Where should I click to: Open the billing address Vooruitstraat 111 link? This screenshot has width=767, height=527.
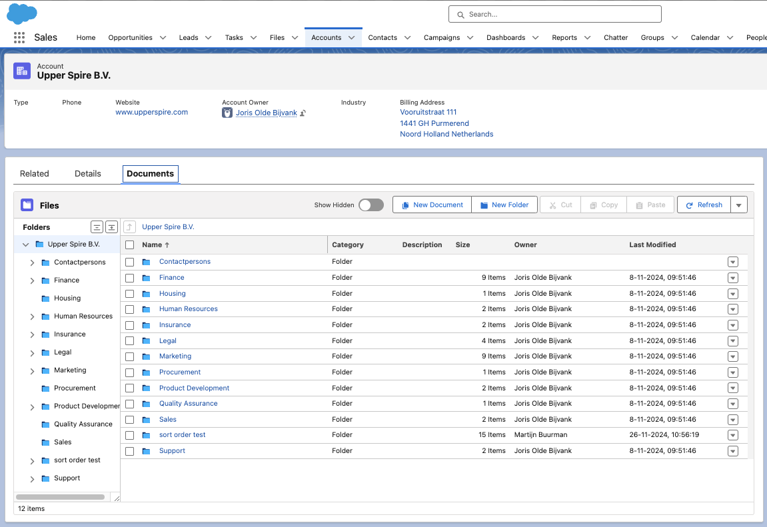tap(428, 112)
